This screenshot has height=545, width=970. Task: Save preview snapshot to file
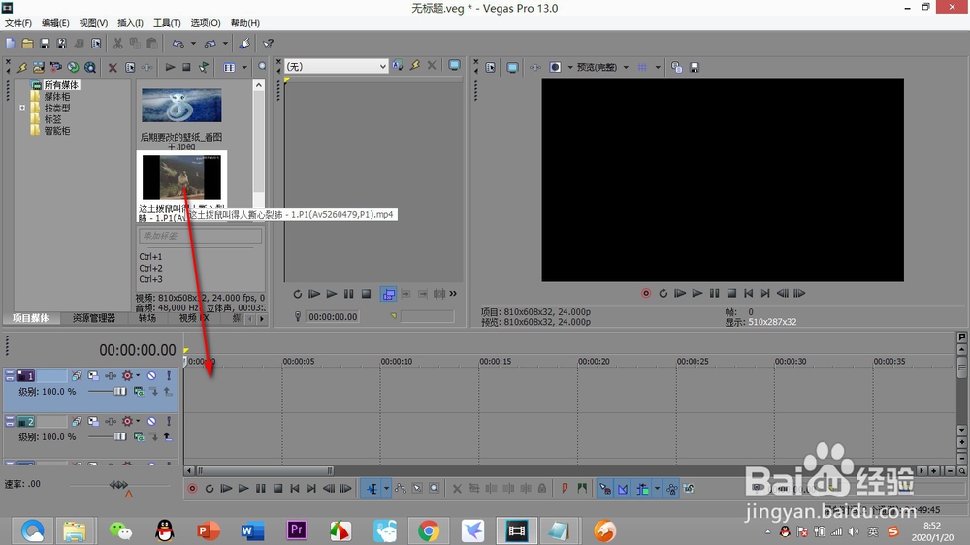pyautogui.click(x=695, y=67)
